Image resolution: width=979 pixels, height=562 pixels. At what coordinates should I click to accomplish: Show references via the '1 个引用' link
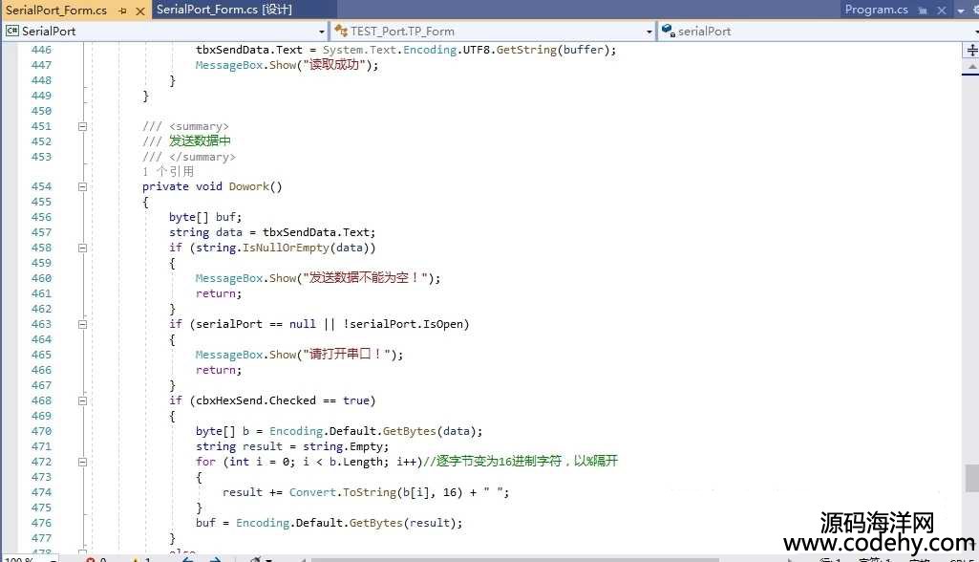point(168,171)
